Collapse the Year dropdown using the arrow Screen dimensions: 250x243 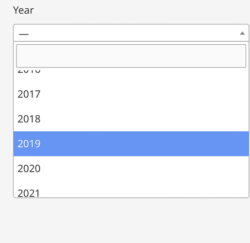(242, 33)
